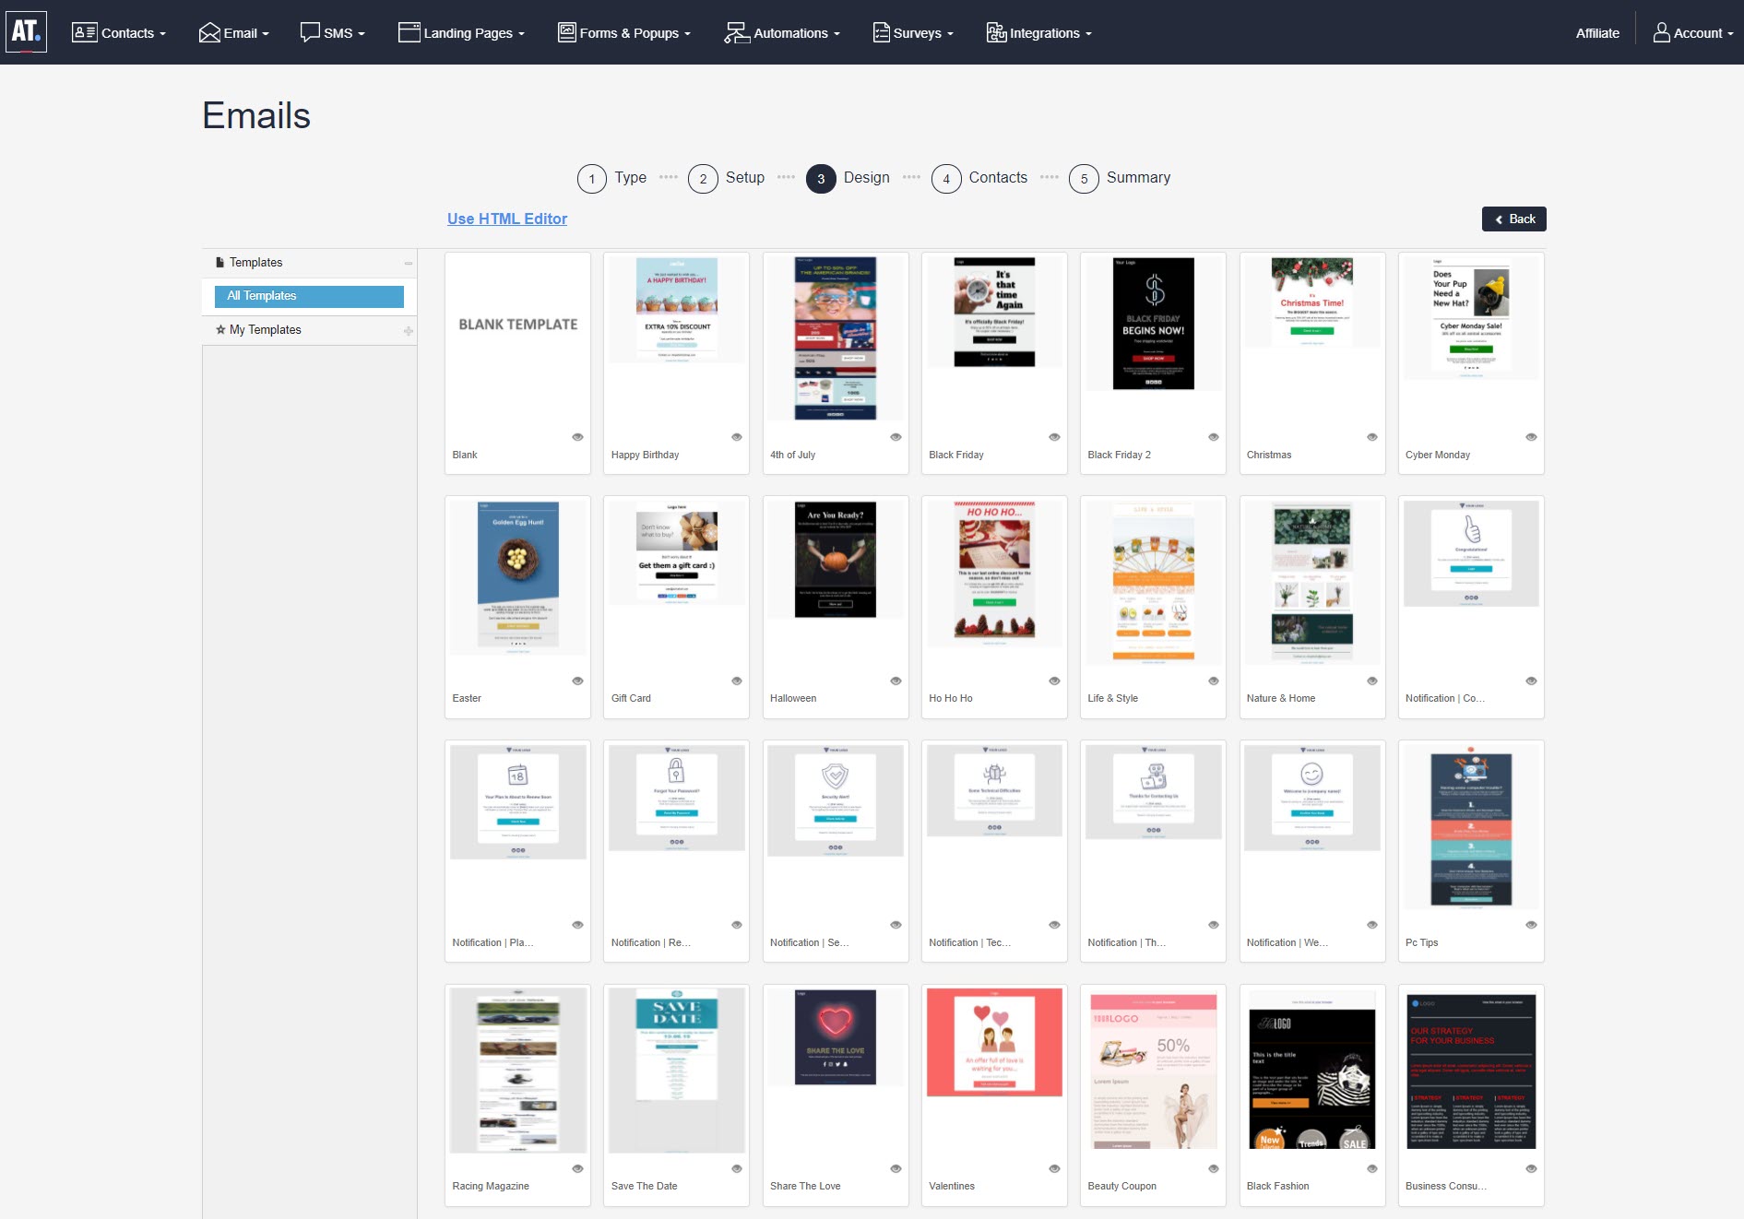Preview the Black Friday template with the eye icon
This screenshot has width=1744, height=1219.
pos(1053,437)
